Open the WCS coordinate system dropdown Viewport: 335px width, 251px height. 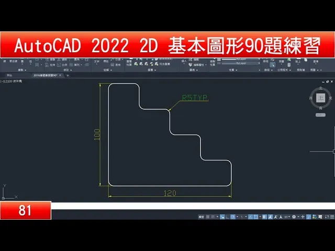(x=320, y=113)
